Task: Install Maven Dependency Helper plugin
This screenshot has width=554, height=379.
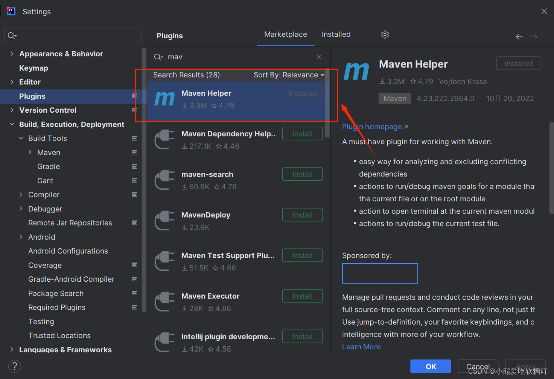Action: (303, 134)
